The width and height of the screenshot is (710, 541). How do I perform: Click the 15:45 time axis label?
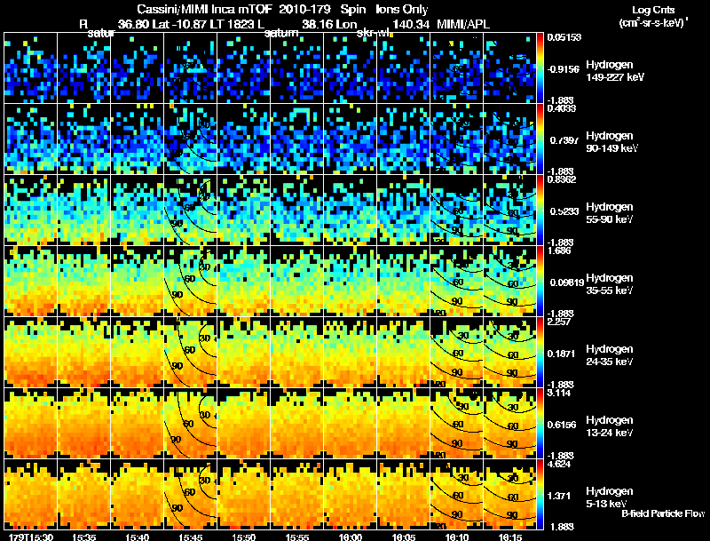point(190,537)
